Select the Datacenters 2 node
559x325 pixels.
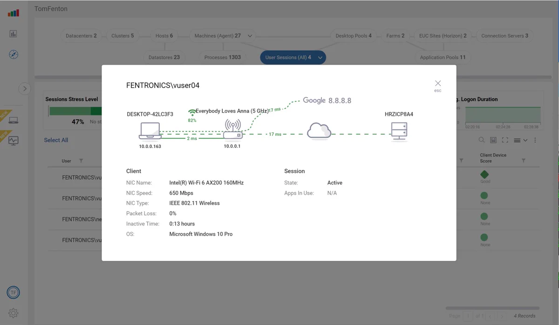point(81,35)
